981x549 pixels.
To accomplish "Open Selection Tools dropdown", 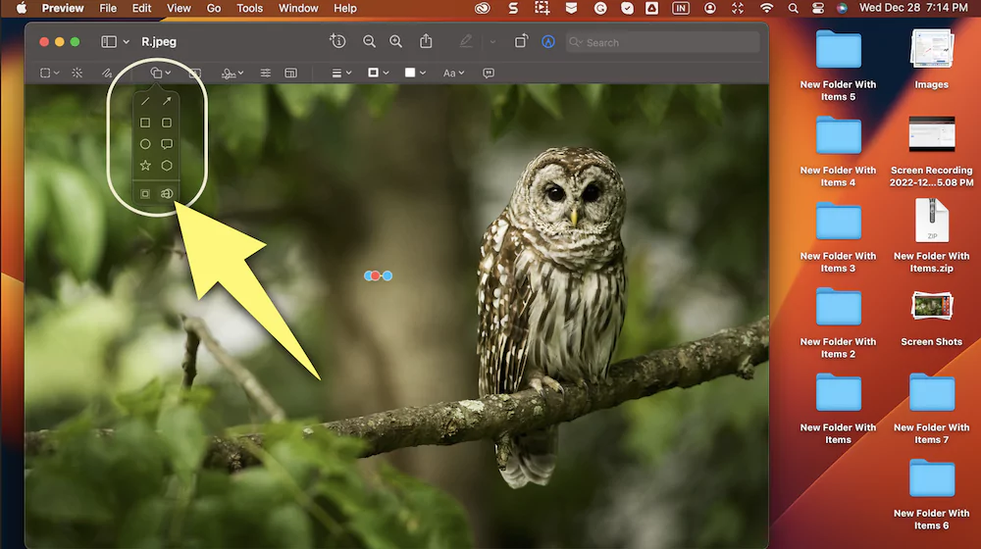I will 49,74.
